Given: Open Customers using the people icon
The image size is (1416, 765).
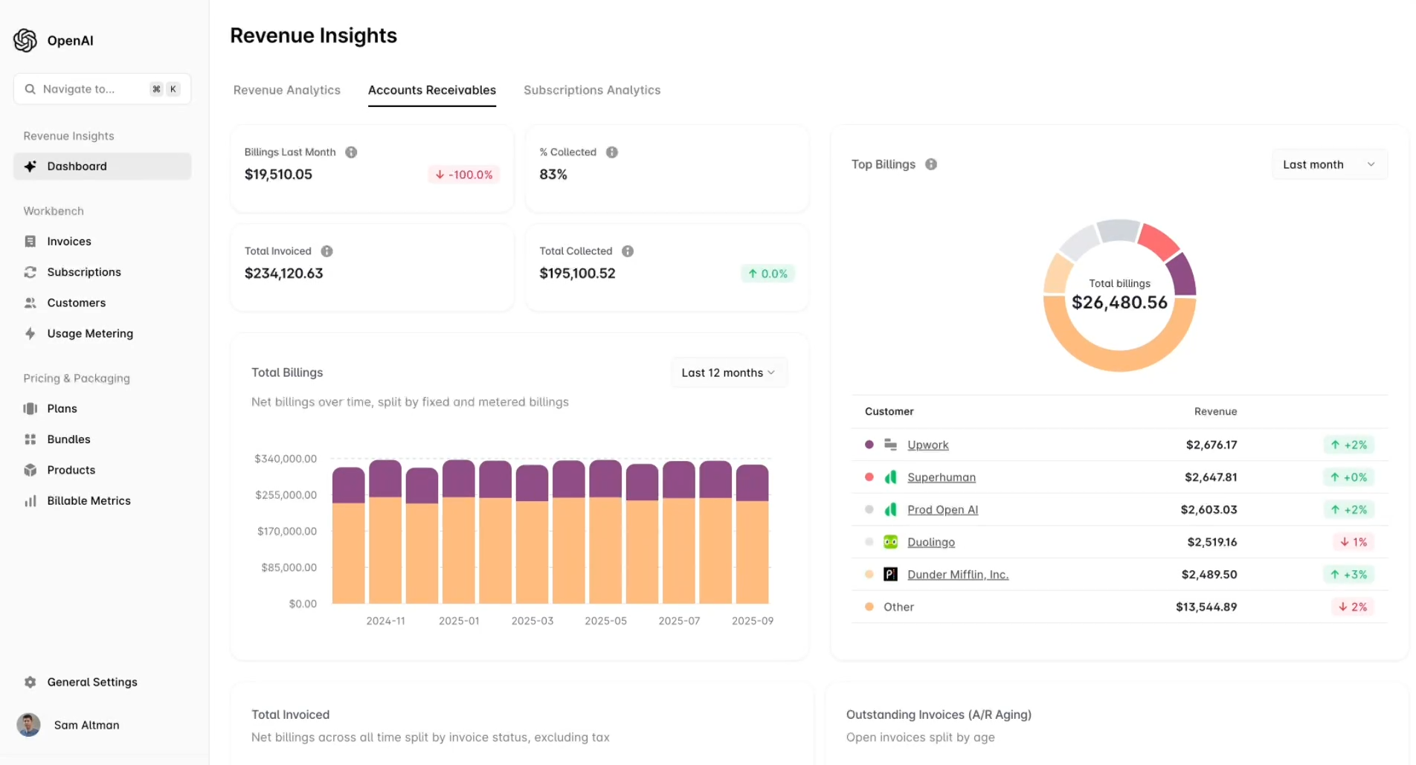Looking at the screenshot, I should [30, 303].
